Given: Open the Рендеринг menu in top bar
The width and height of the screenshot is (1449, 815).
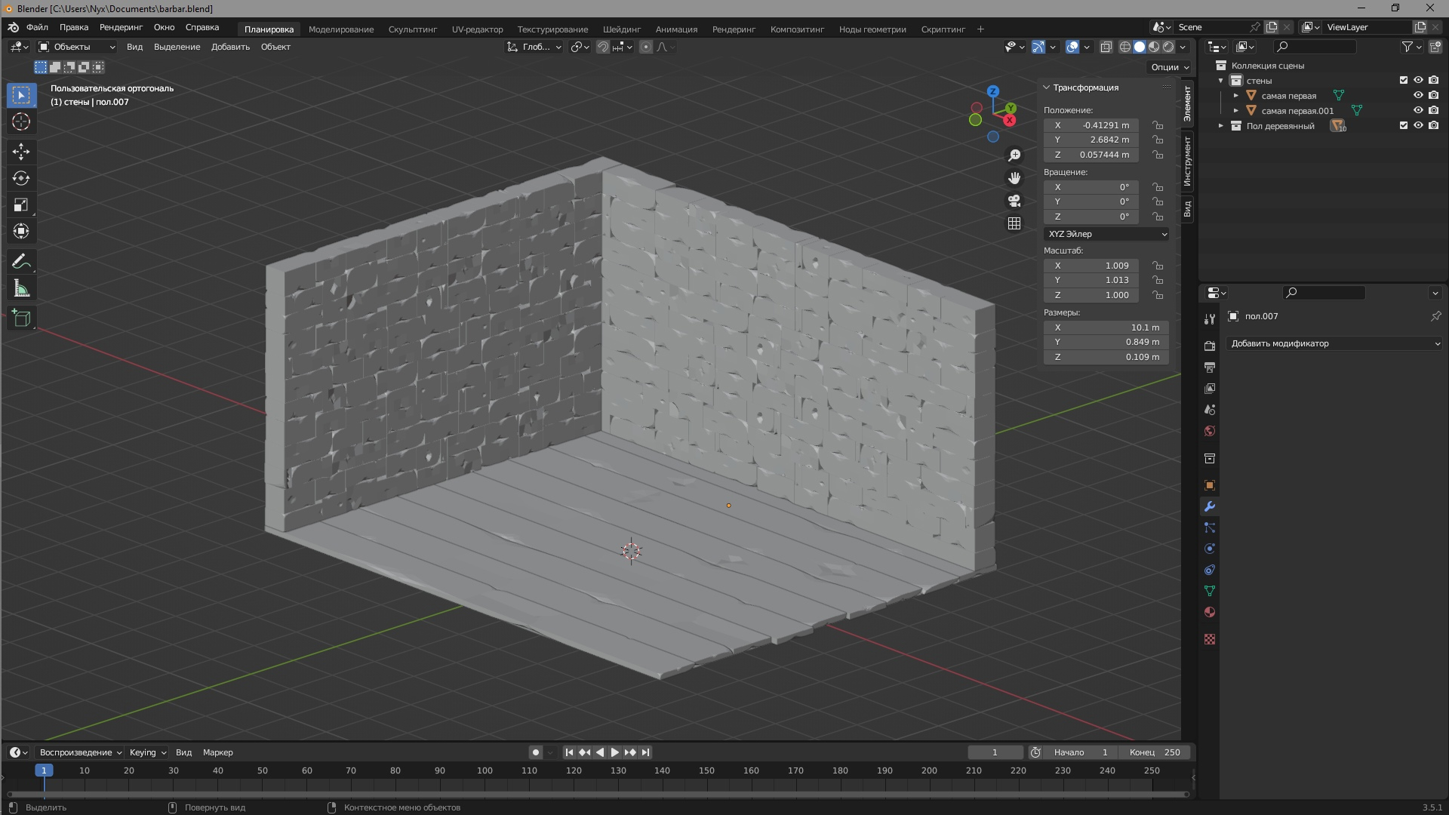Looking at the screenshot, I should 121,27.
